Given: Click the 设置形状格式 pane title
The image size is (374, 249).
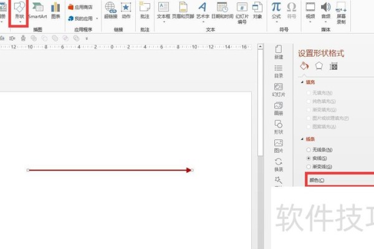Looking at the screenshot, I should [x=321, y=54].
